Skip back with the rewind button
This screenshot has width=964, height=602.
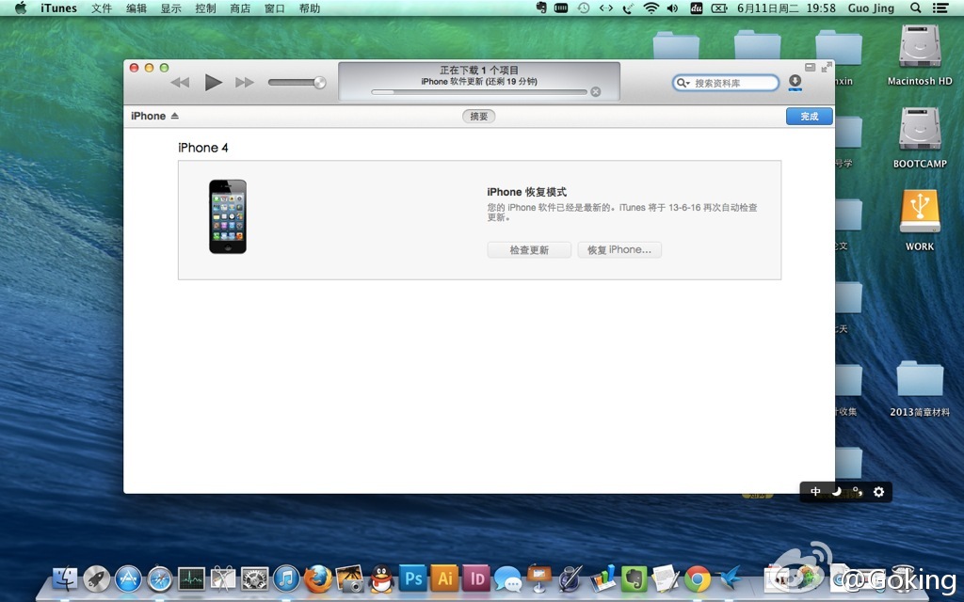(180, 83)
